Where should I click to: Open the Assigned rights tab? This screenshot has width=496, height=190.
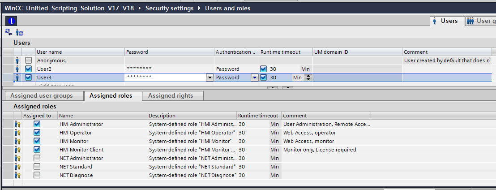coord(171,95)
